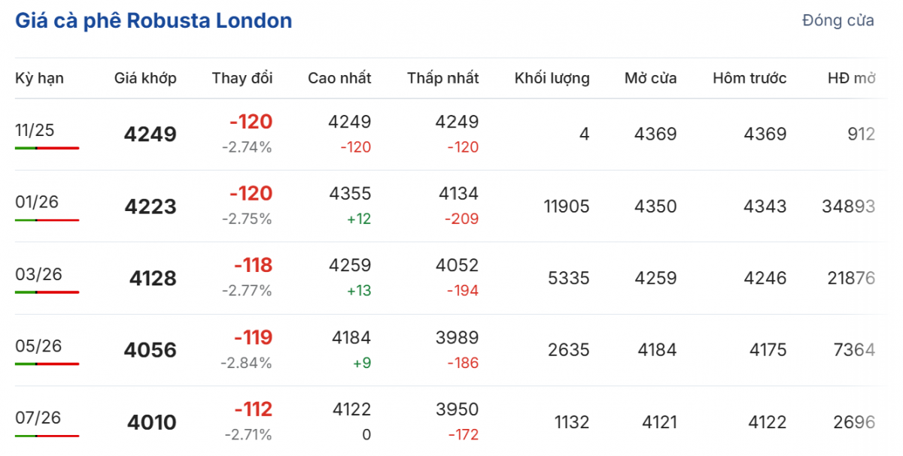Viewport: 903px width, 456px height.
Task: Click the 05/26 contract mini chart
Action: 47,364
